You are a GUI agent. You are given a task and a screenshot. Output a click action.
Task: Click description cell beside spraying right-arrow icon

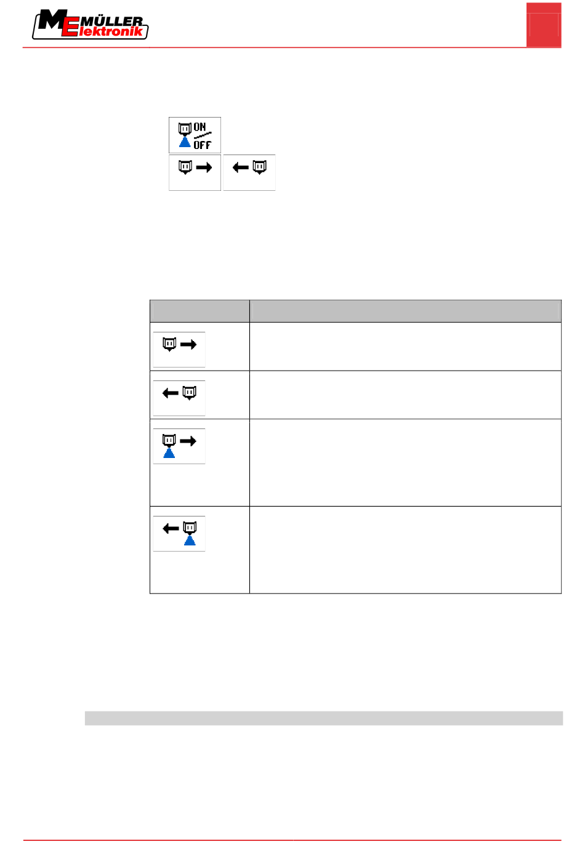[405, 462]
